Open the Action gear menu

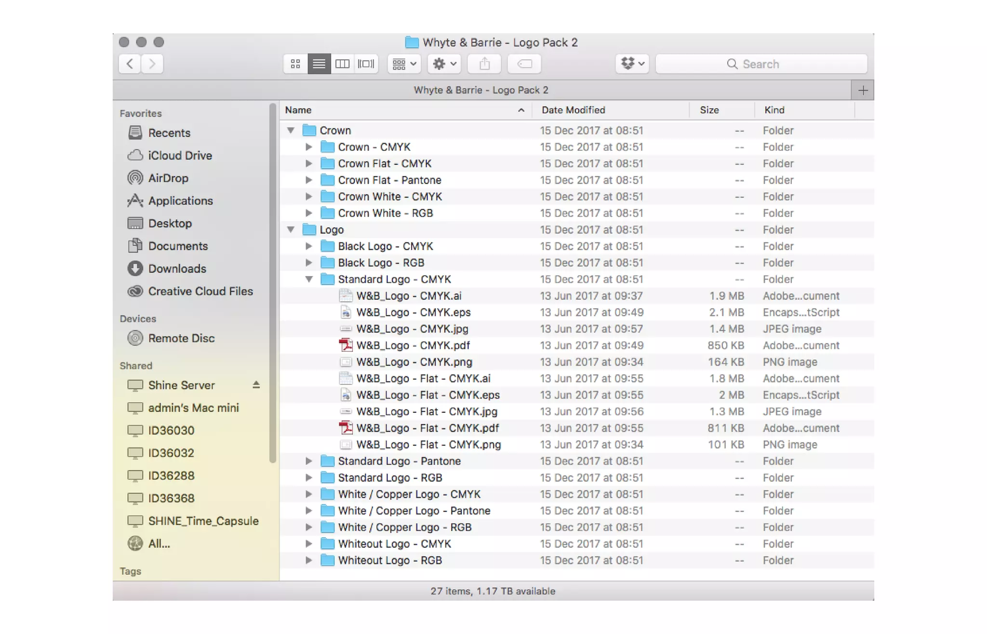[x=444, y=64]
